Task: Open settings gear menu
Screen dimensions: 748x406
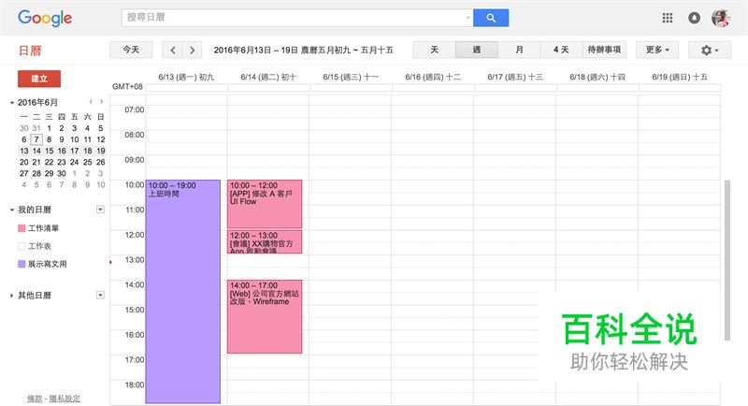Action: tap(710, 51)
